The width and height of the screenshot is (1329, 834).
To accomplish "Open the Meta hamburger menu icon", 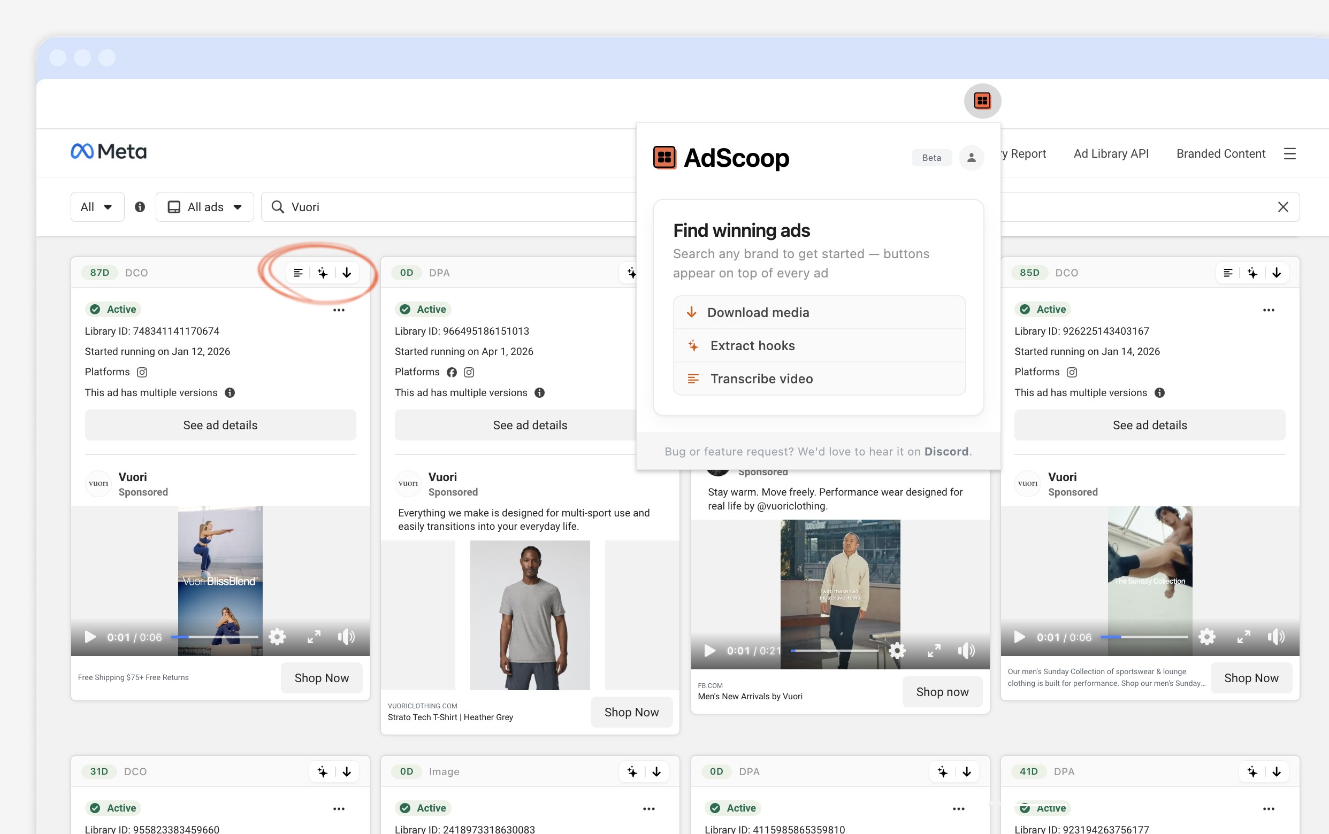I will [1290, 154].
